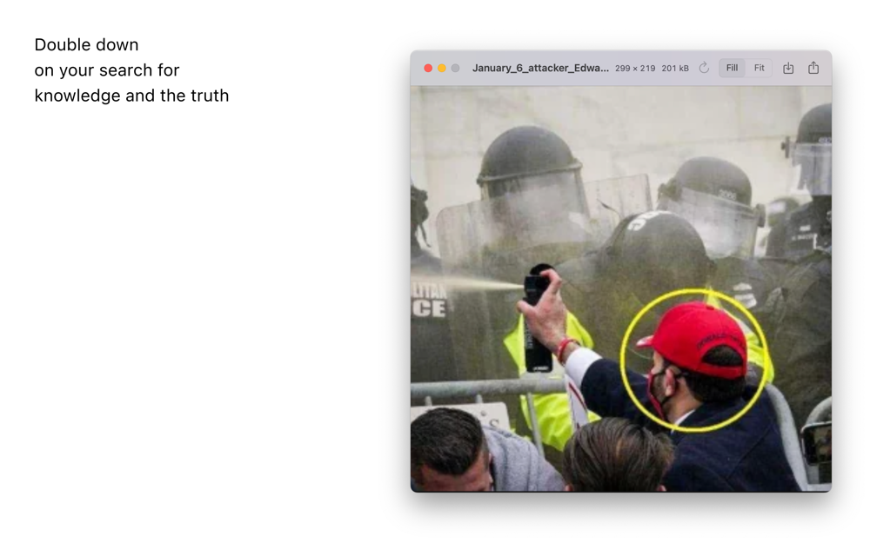
Task: Click the download icon in the toolbar
Action: tap(788, 68)
